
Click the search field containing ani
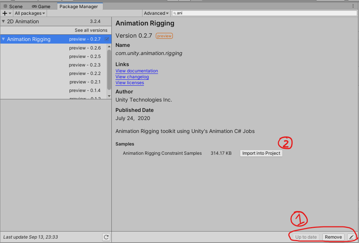(265, 13)
